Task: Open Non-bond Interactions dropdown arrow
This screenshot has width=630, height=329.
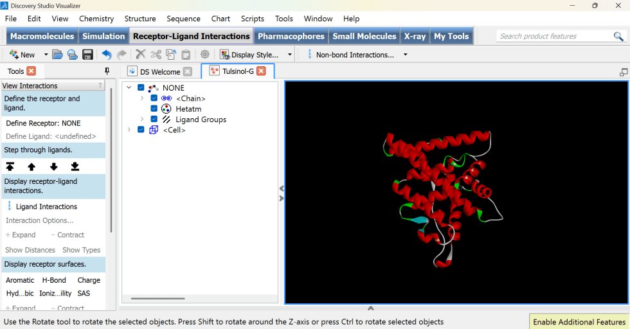Action: [406, 55]
